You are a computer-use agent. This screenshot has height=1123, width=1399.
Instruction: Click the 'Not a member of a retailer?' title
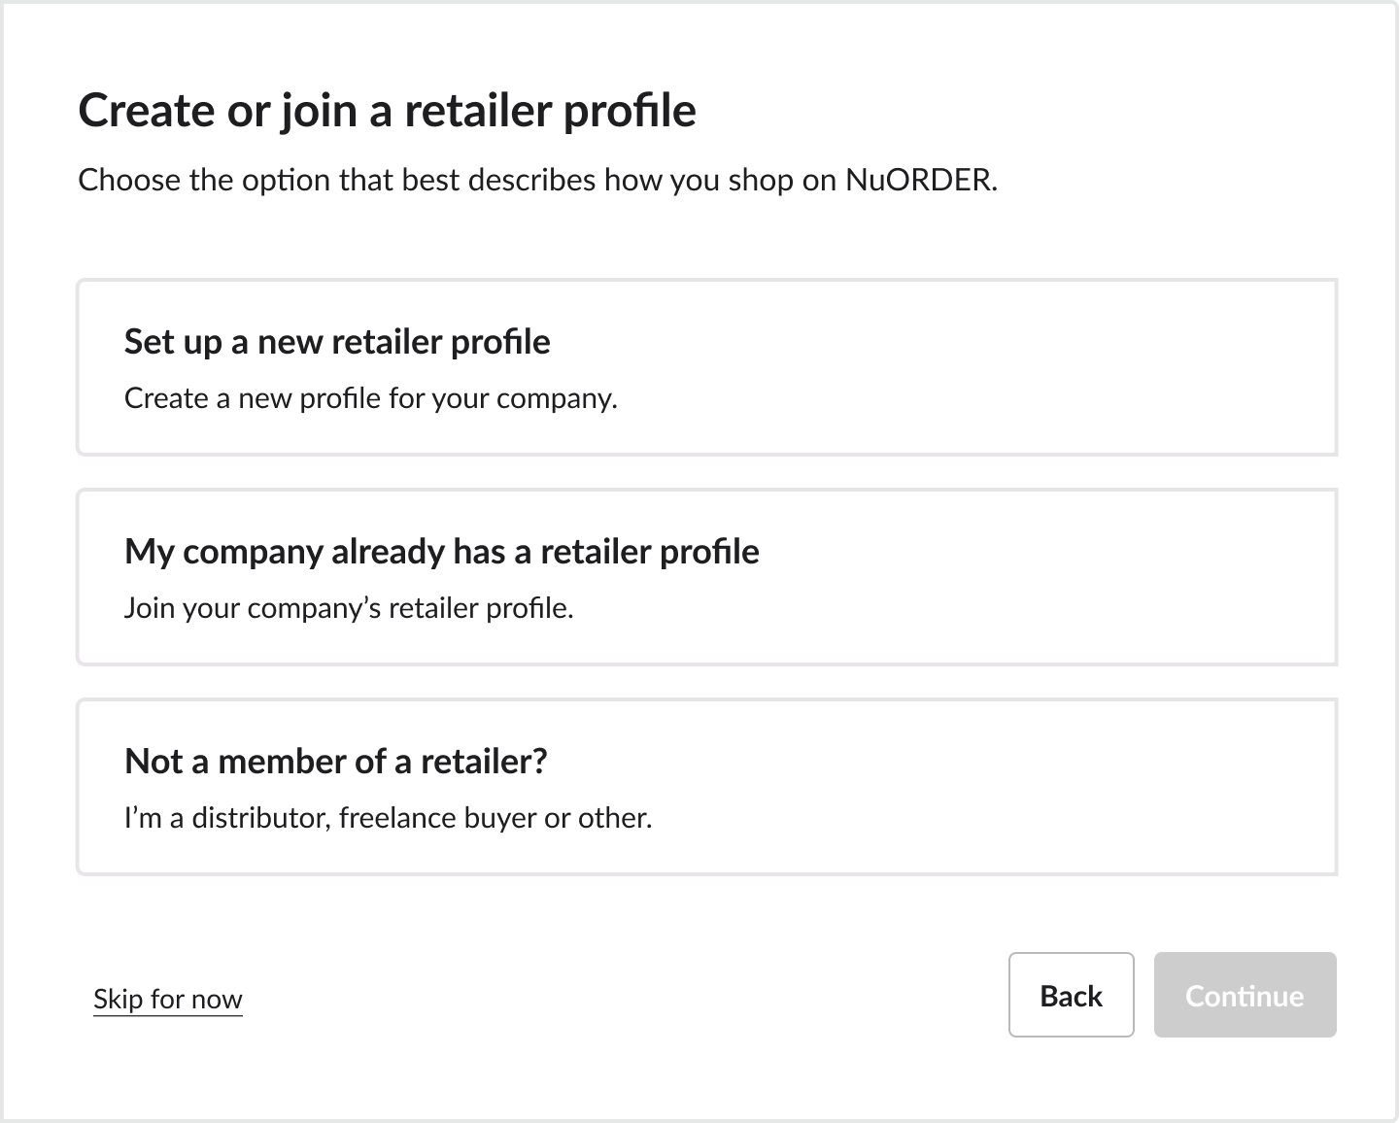335,762
